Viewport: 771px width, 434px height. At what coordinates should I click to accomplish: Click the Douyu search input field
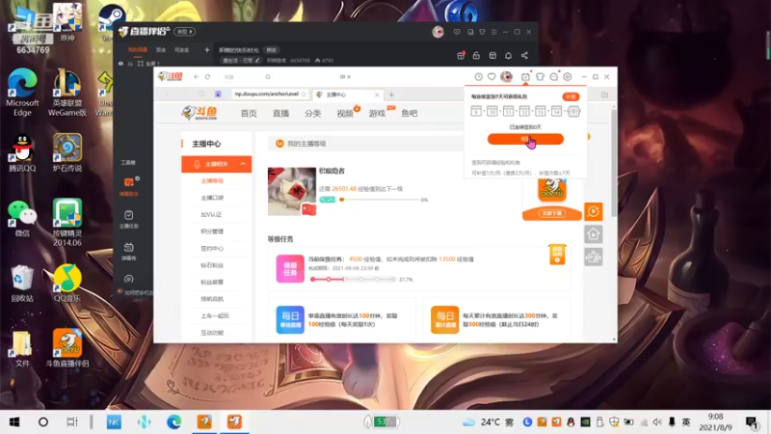click(244, 77)
